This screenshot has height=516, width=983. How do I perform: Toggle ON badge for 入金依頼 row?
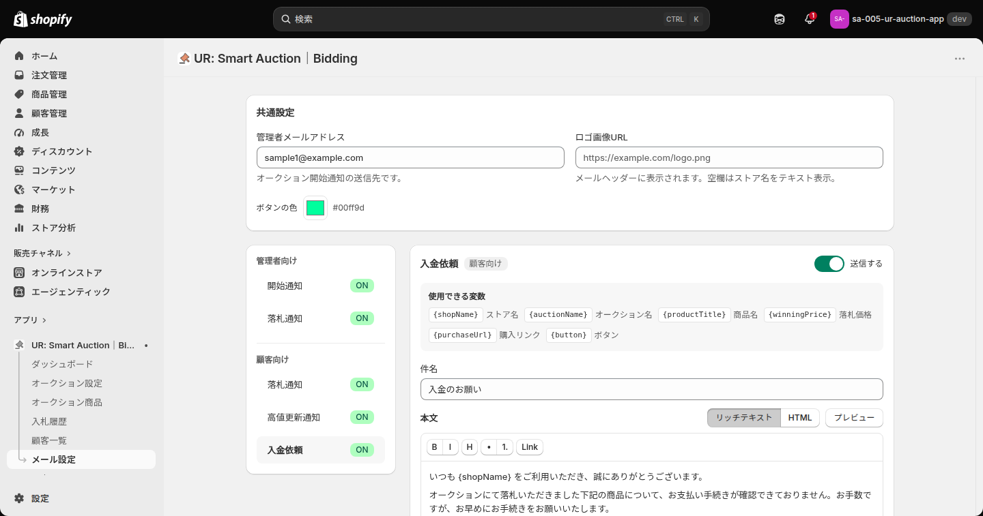[362, 450]
